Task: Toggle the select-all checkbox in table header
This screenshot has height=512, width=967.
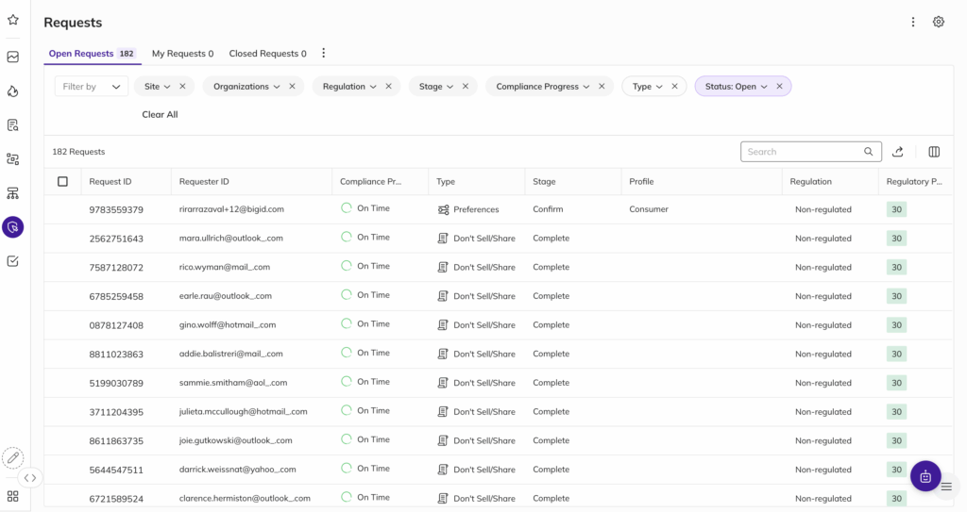Action: [62, 182]
